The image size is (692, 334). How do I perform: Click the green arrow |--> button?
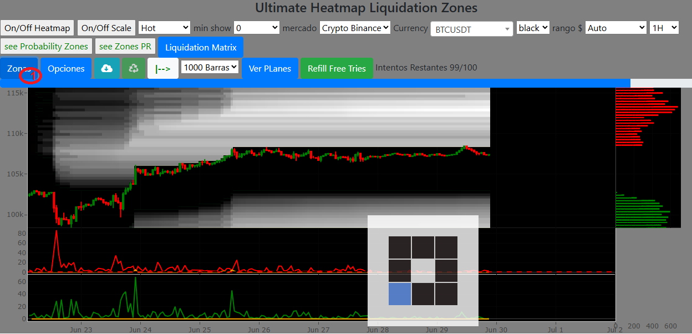pyautogui.click(x=163, y=68)
